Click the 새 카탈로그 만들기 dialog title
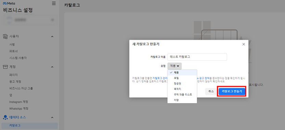285x130 pixels. (x=146, y=44)
